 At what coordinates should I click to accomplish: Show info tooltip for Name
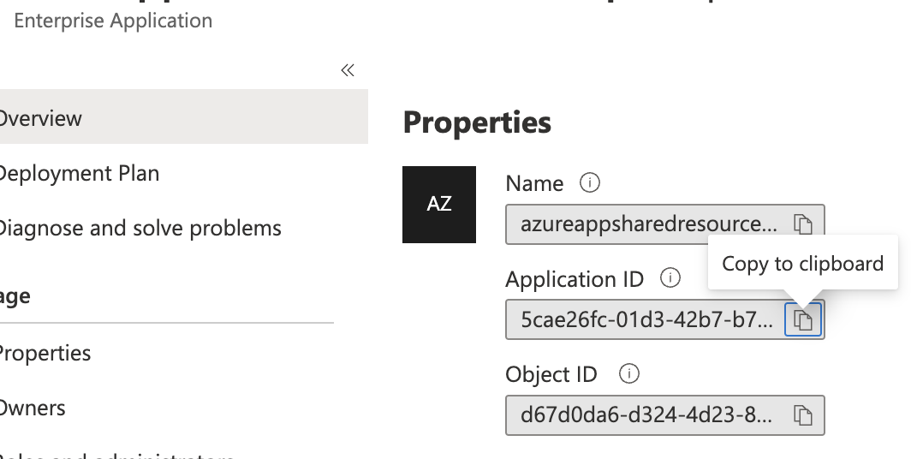coord(590,182)
